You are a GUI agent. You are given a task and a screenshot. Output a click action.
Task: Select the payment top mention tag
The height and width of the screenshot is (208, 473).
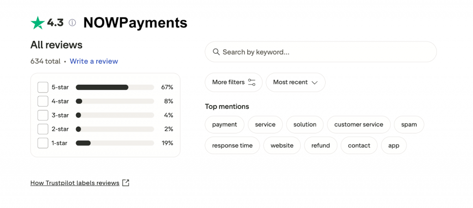(x=224, y=124)
